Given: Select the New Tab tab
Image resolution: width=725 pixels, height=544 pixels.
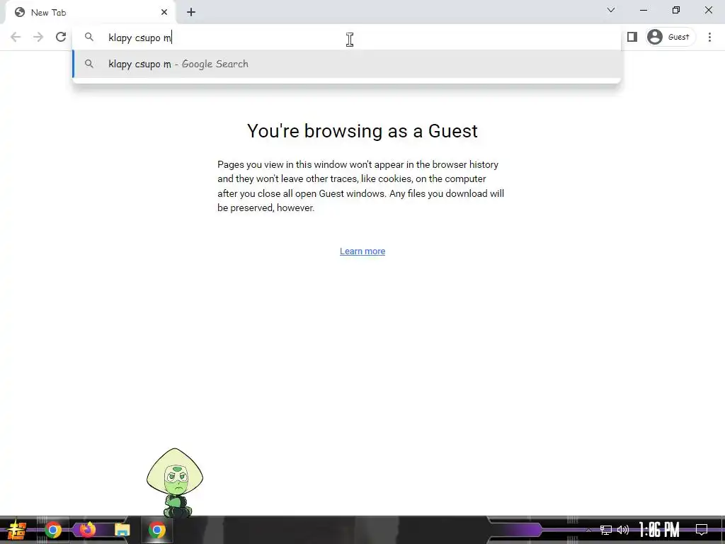Looking at the screenshot, I should pyautogui.click(x=90, y=13).
